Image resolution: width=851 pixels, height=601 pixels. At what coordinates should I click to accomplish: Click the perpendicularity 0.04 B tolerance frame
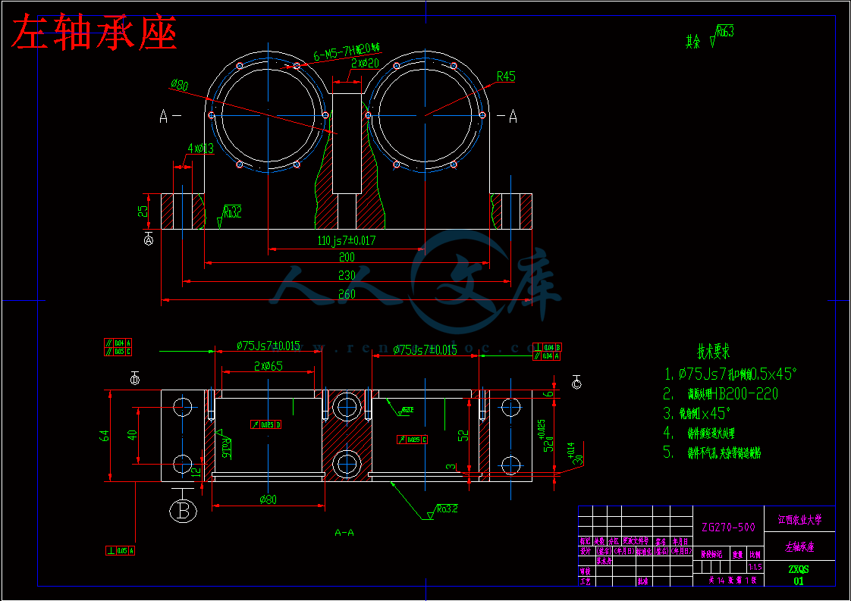(x=547, y=347)
